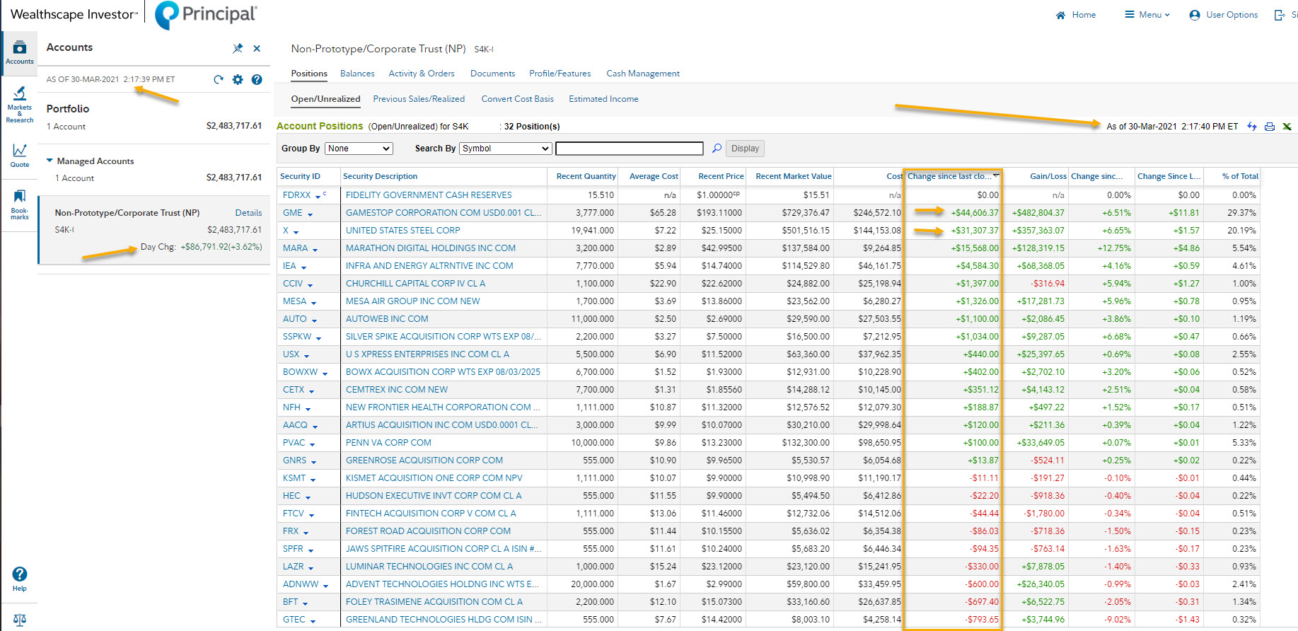
Task: Open the Menu dropdown
Action: (x=1147, y=15)
